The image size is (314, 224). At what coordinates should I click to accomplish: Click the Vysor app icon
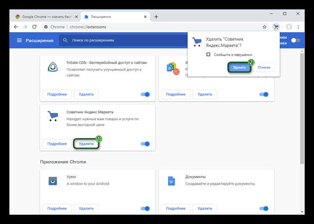coord(53,181)
